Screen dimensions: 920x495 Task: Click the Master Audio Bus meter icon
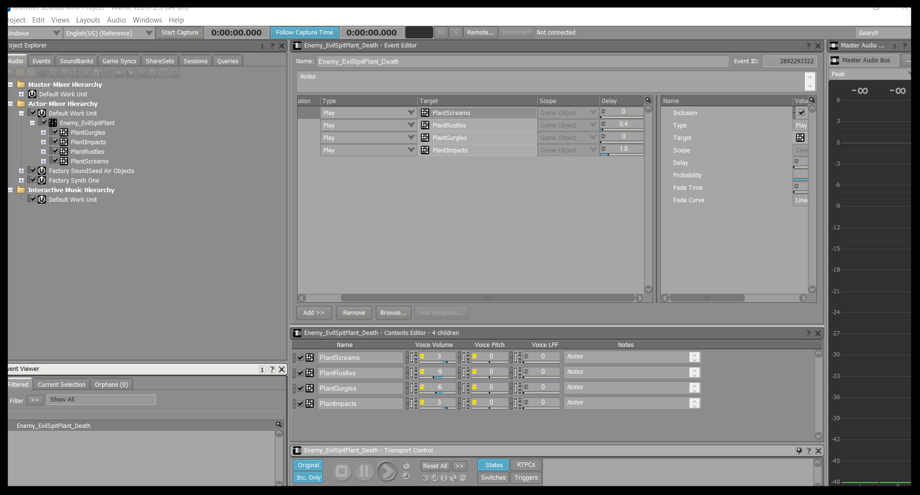(835, 60)
